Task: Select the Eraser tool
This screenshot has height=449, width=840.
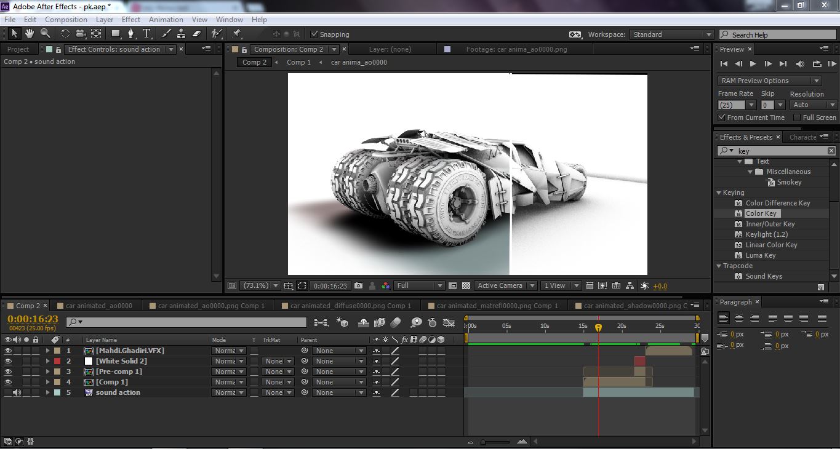Action: 197,33
